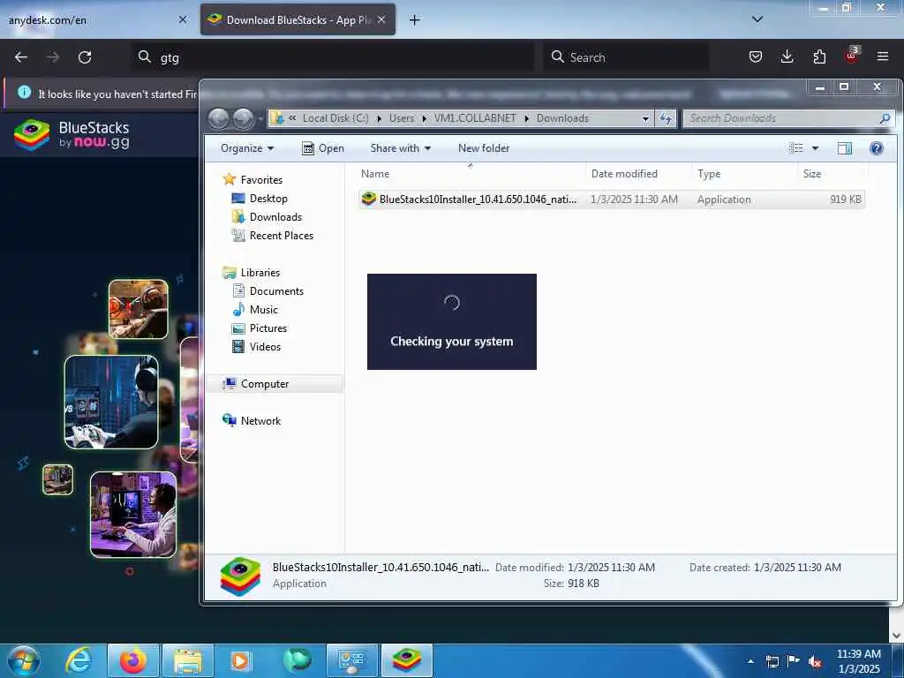Click Search Downloads field
This screenshot has height=678, width=904.
click(x=788, y=118)
